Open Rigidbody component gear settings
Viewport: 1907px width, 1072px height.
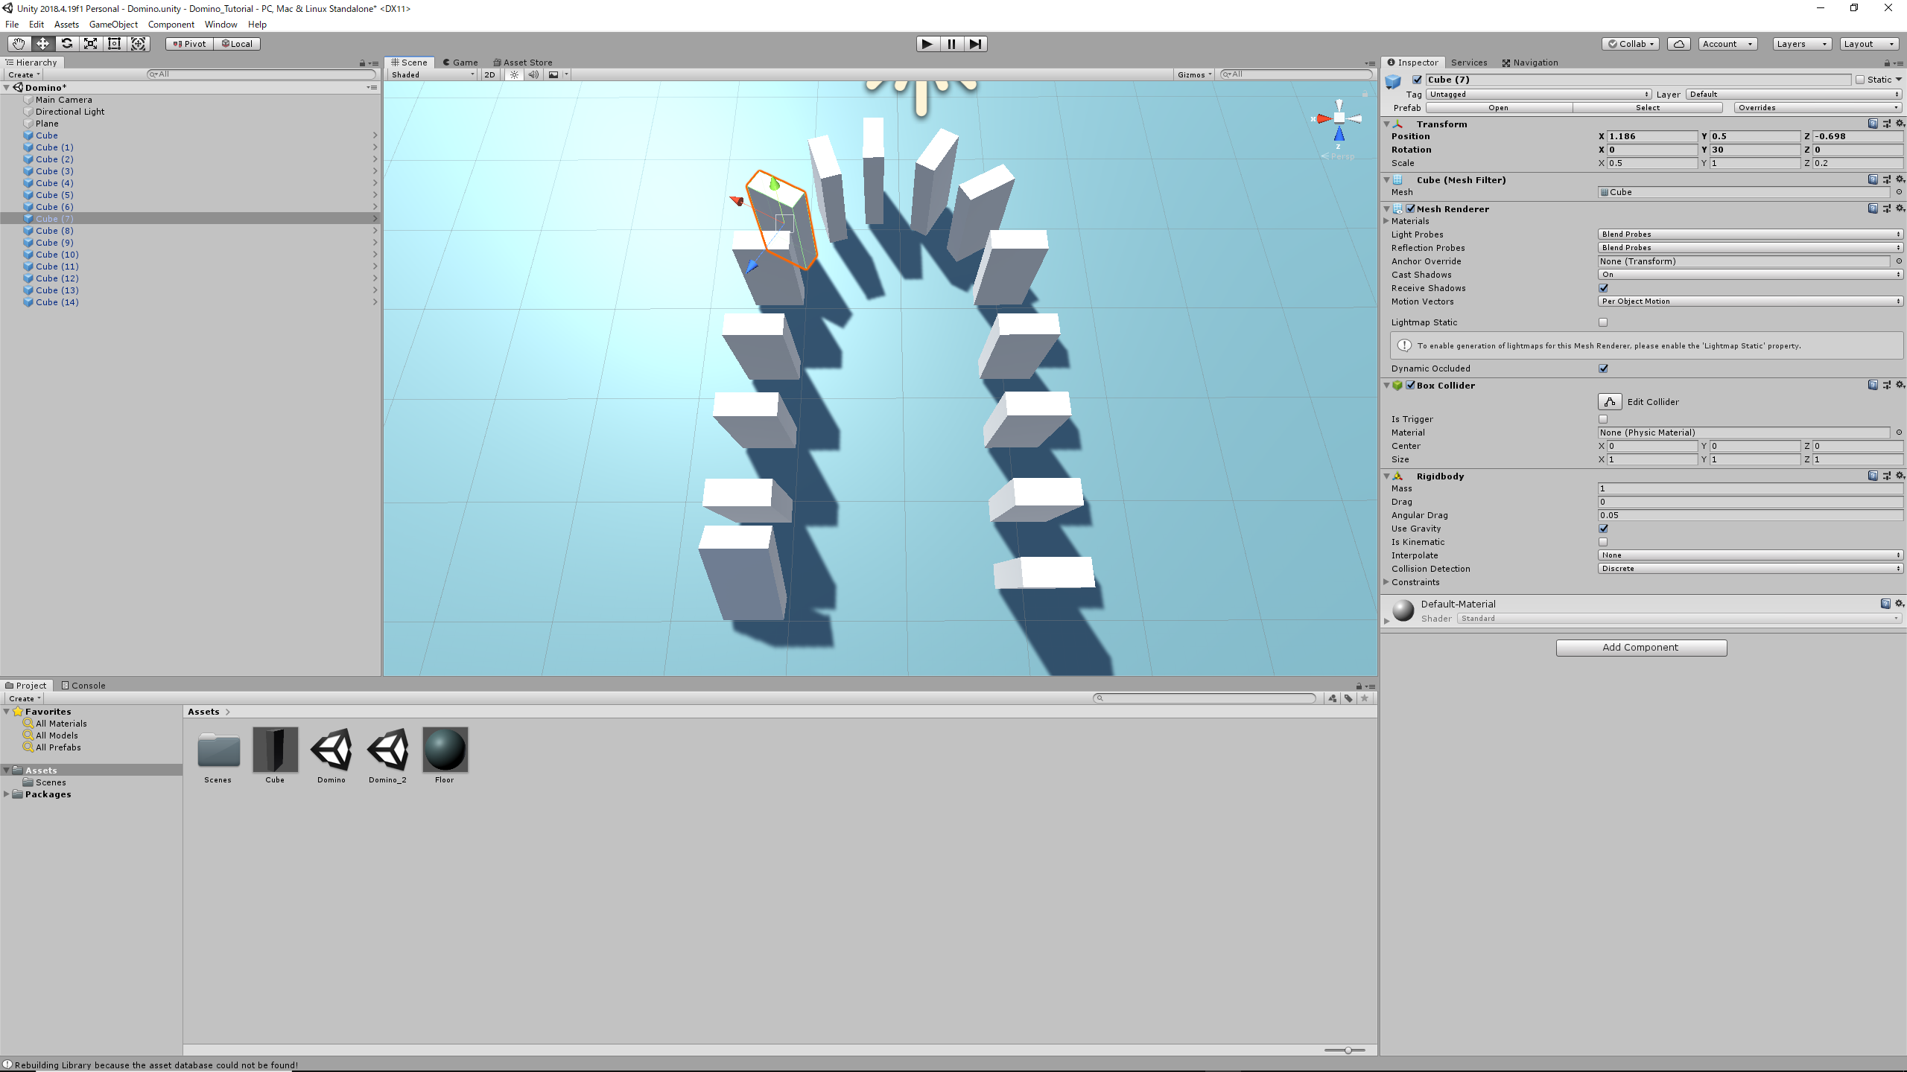pyautogui.click(x=1900, y=476)
